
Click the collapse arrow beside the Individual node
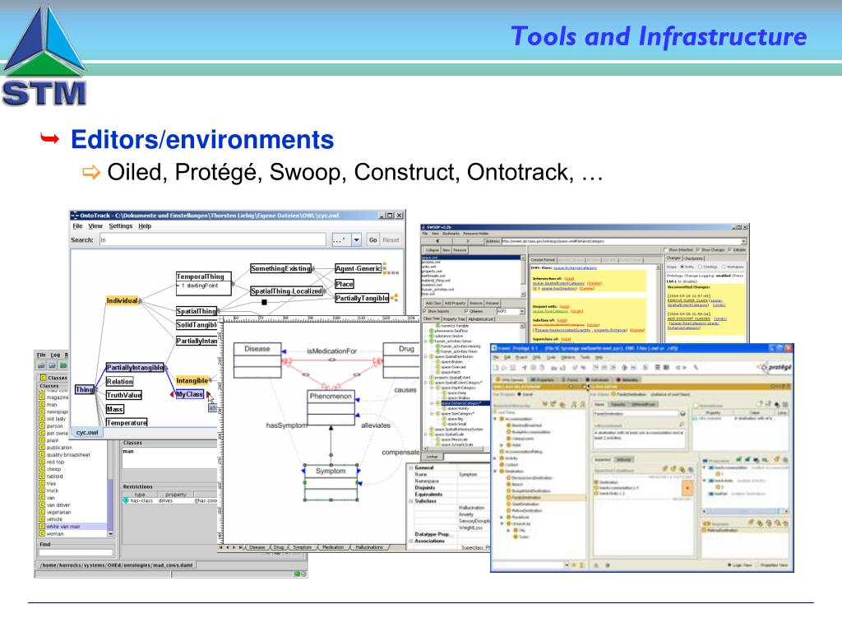point(141,301)
